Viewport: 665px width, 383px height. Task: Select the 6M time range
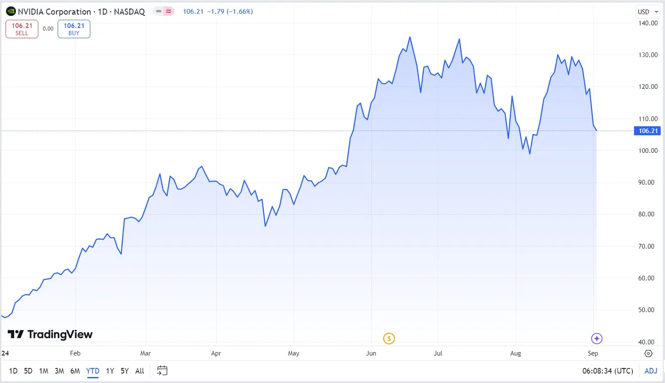click(75, 371)
